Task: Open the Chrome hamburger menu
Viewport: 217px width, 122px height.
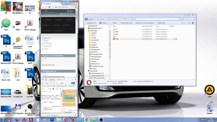Action: [76, 7]
